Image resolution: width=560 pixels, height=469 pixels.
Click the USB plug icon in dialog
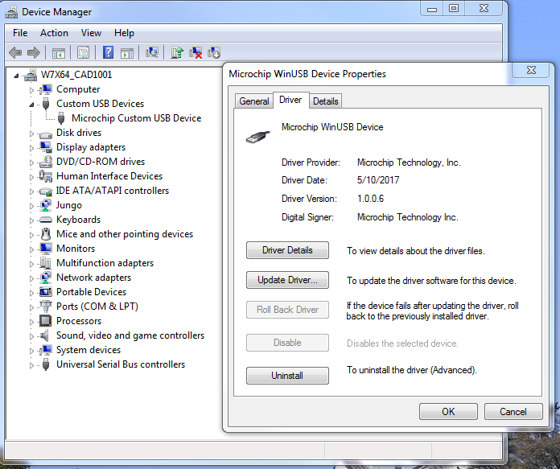point(257,137)
